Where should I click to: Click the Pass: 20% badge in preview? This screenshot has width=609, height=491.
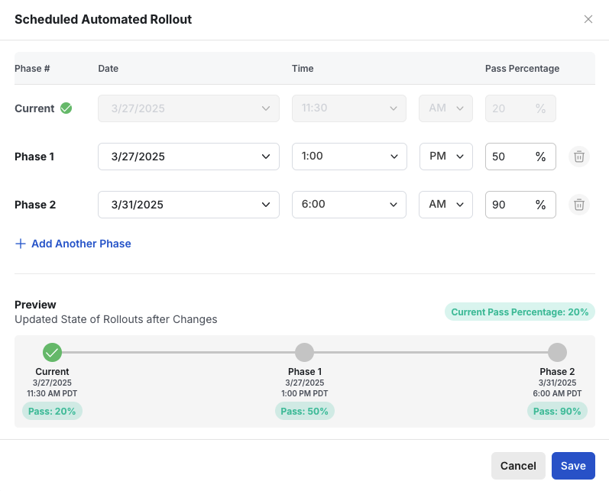(52, 411)
